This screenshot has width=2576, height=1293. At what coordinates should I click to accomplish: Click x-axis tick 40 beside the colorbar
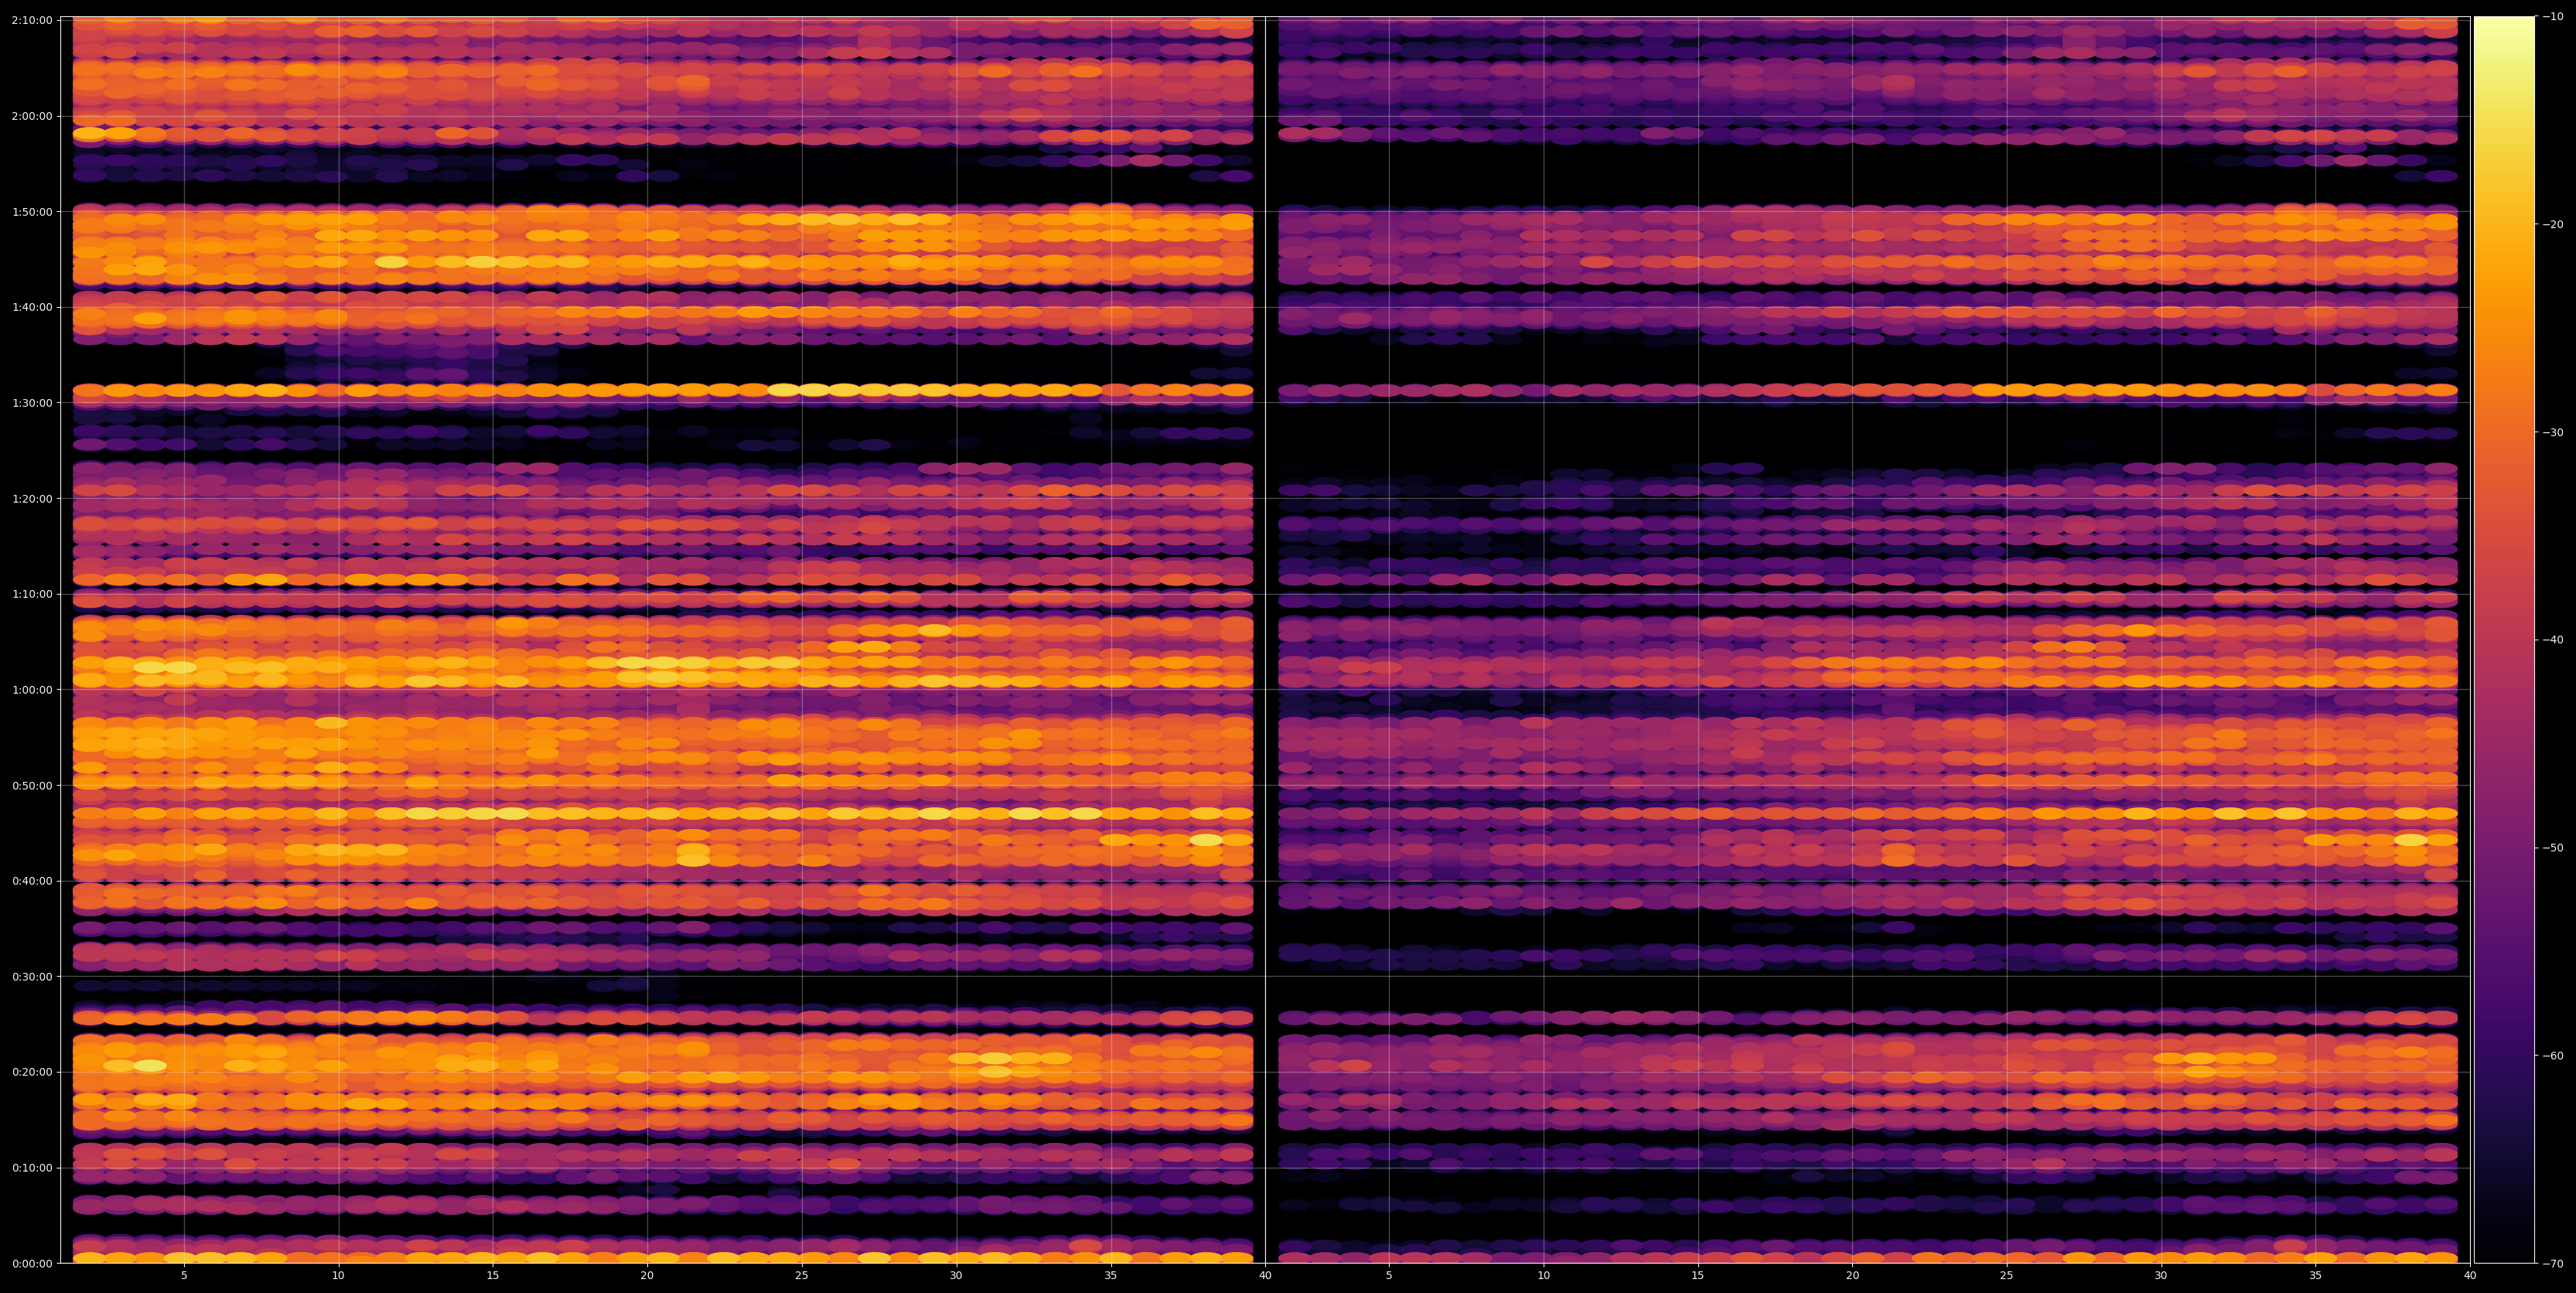click(2470, 1276)
